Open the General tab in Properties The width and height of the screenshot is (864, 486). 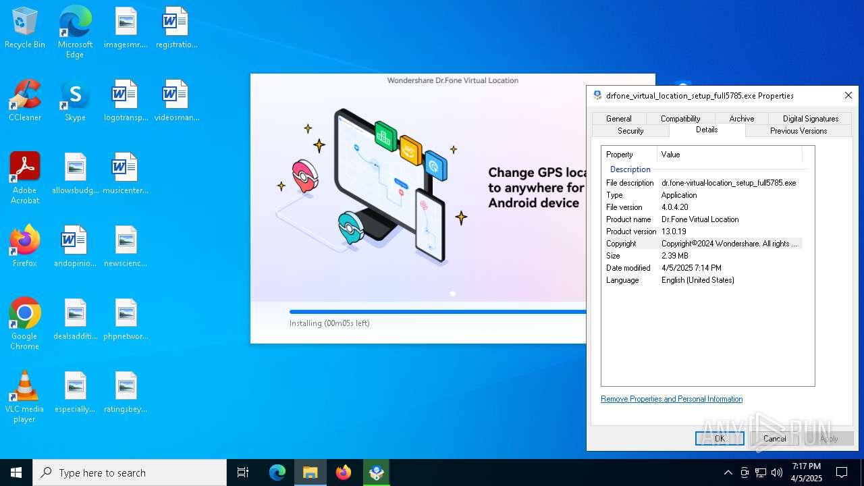[x=618, y=118]
